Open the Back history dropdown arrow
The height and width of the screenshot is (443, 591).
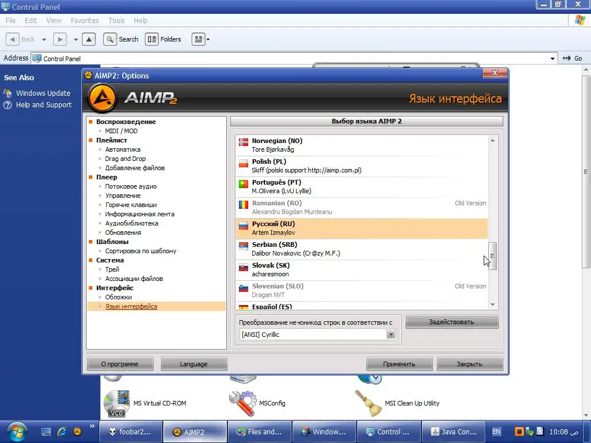[44, 40]
